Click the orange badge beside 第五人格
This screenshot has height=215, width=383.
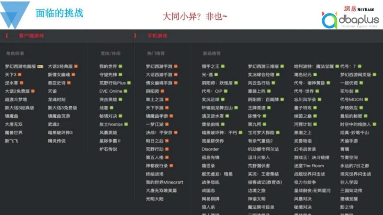[x=167, y=157]
